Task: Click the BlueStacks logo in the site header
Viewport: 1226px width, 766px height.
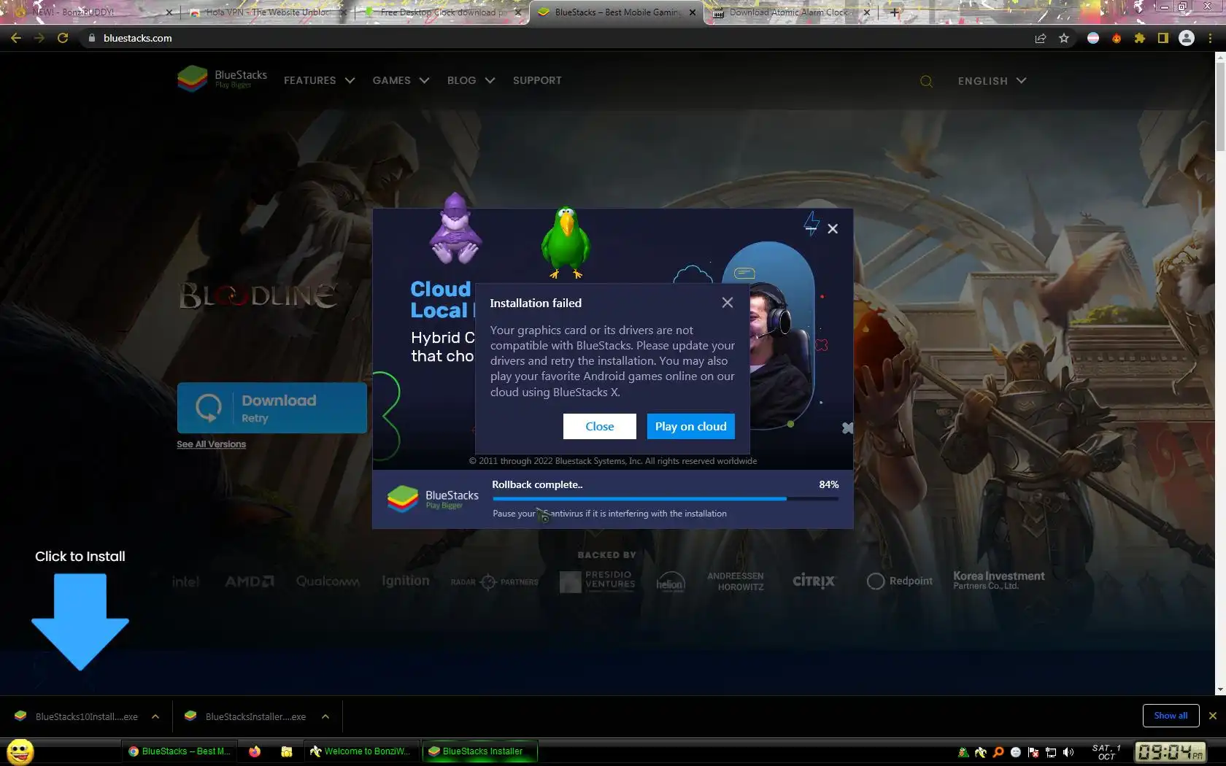Action: click(x=222, y=79)
